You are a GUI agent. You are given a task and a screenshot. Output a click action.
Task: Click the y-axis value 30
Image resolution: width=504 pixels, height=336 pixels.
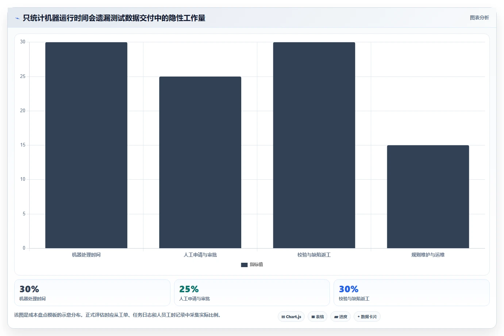(x=23, y=42)
